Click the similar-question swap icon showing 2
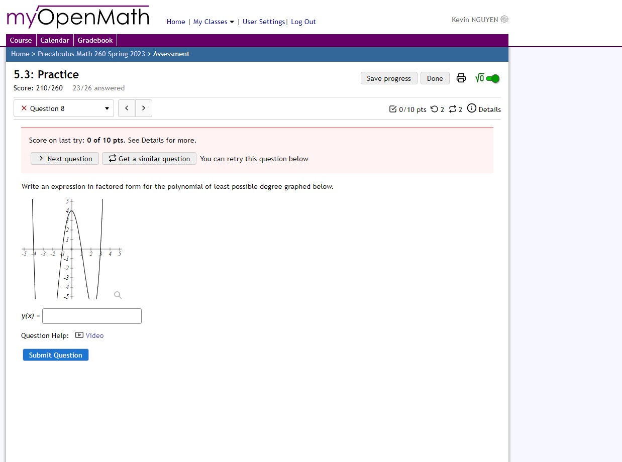Viewport: 622px width, 462px height. click(452, 109)
